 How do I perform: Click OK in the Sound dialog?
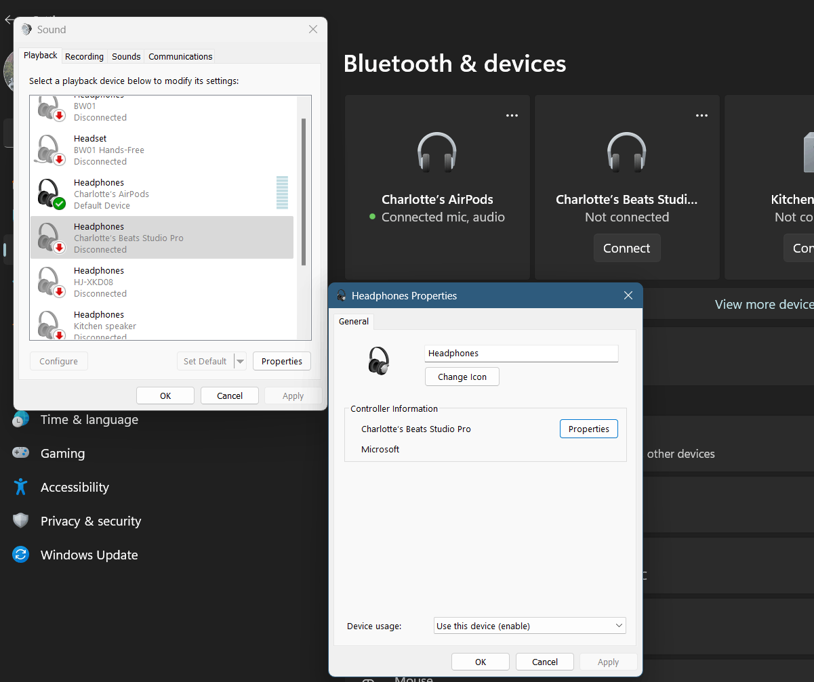click(165, 396)
